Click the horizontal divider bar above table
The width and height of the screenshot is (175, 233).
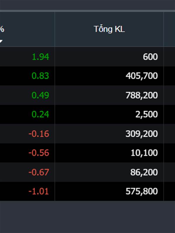point(87,11)
